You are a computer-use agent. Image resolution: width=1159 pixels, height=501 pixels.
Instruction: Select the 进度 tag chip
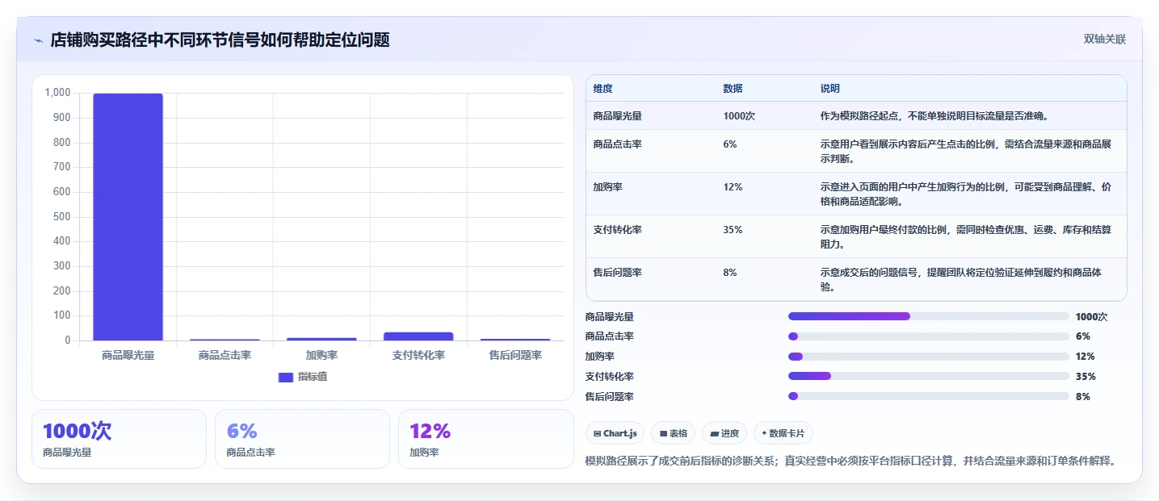click(724, 433)
